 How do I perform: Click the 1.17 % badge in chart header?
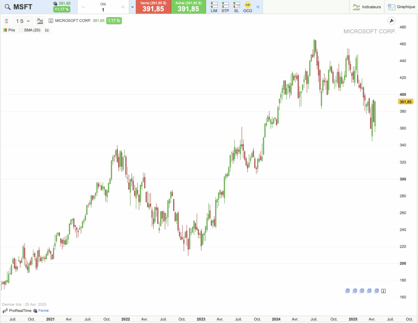[x=114, y=21]
